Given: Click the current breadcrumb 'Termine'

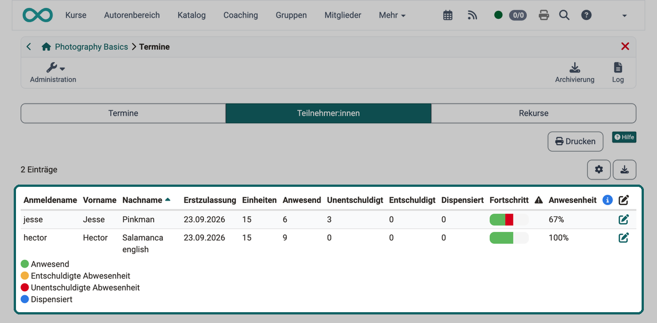Looking at the screenshot, I should pyautogui.click(x=155, y=47).
